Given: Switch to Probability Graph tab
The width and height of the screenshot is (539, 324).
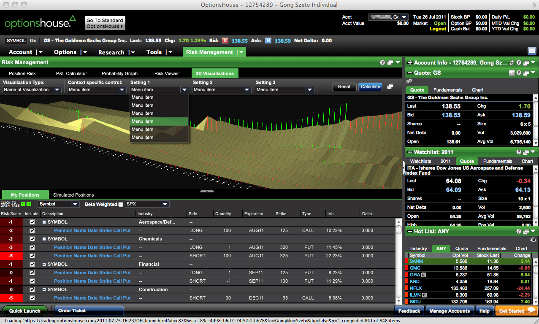Looking at the screenshot, I should (x=119, y=73).
